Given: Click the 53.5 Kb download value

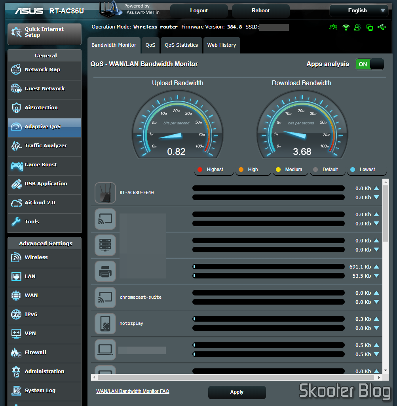Looking at the screenshot, I should 361,276.
